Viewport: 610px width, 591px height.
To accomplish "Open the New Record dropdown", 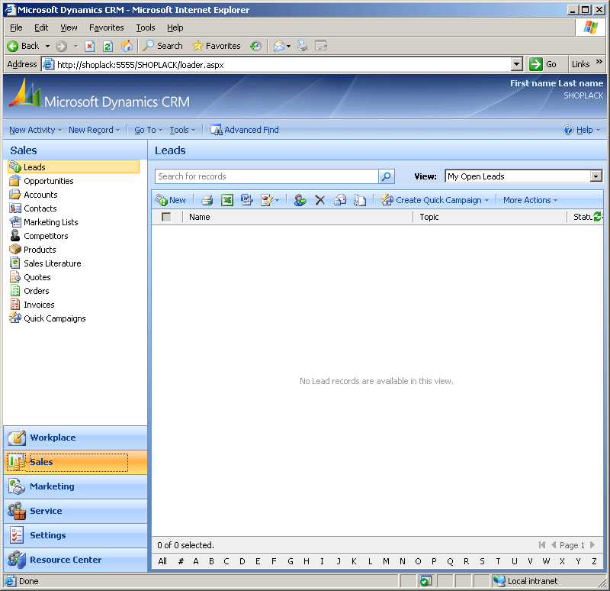I will 94,130.
